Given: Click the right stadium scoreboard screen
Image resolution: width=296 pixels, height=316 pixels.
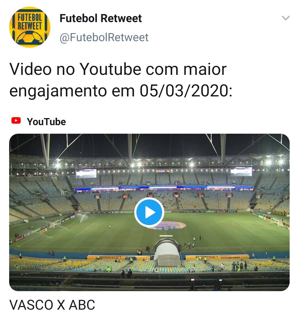Looking at the screenshot, I should click(x=241, y=172).
